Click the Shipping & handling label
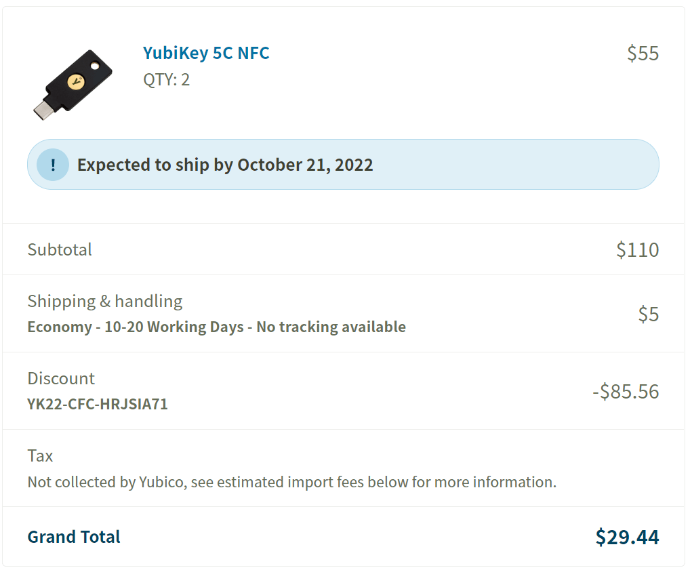This screenshot has width=692, height=570. [x=105, y=301]
